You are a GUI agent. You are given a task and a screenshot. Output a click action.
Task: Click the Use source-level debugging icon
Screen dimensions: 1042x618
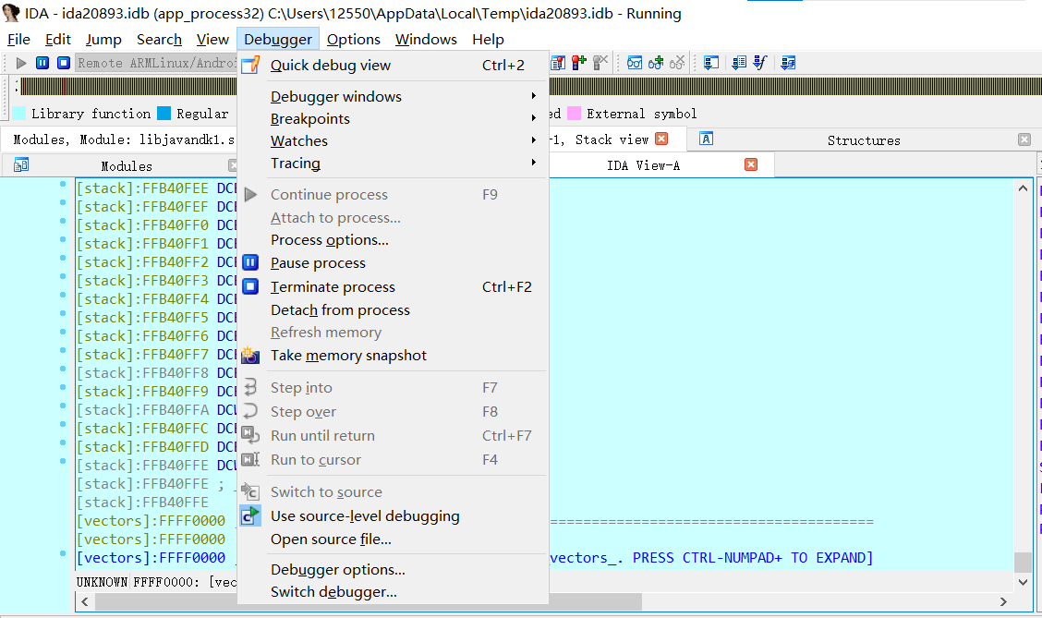coord(249,515)
